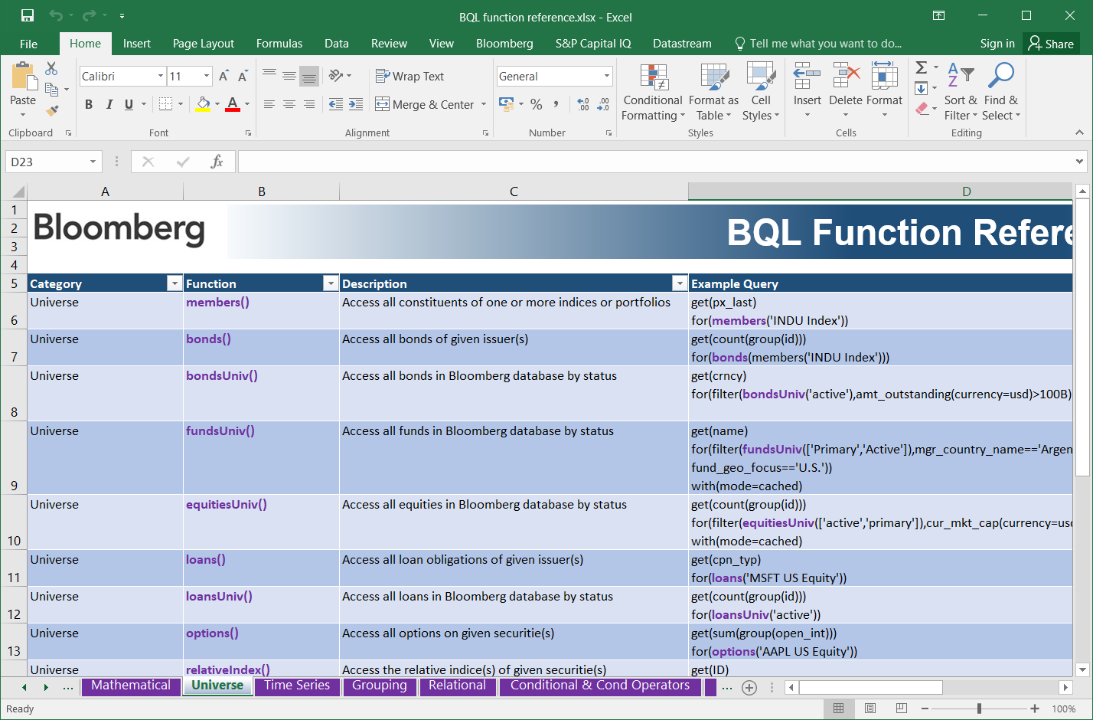Toggle Wrap Text on selected cell

tap(410, 76)
